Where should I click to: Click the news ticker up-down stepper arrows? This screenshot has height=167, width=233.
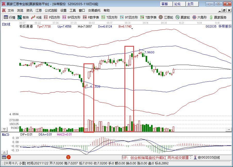click(x=191, y=157)
